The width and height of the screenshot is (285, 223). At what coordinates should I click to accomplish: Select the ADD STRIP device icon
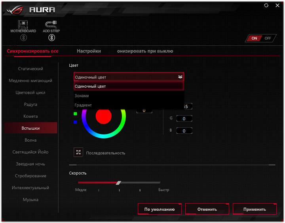coord(51,25)
